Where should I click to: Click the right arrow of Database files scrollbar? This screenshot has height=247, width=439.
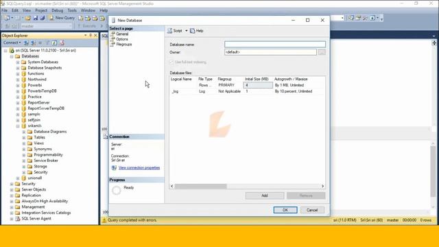pyautogui.click(x=322, y=186)
